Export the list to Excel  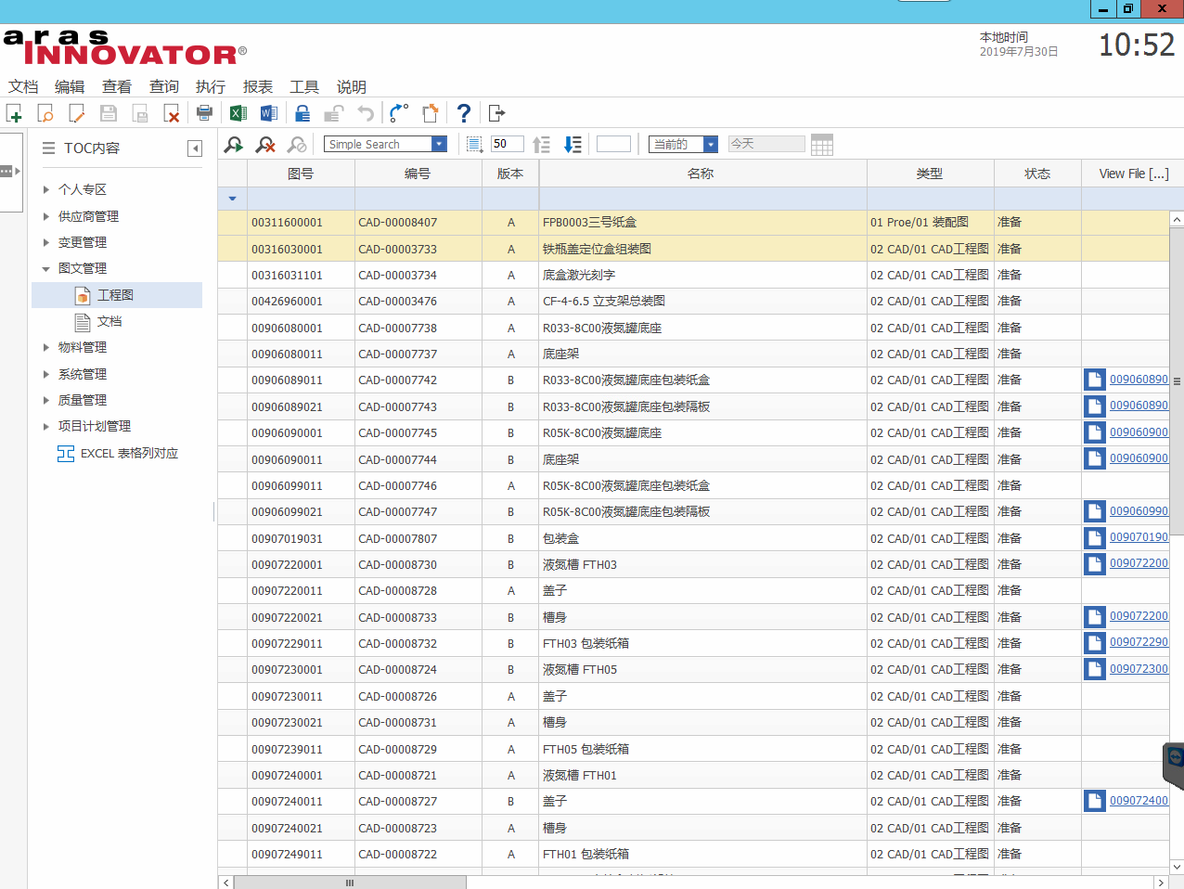238,113
